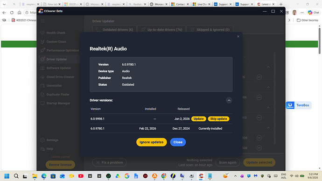This screenshot has width=322, height=181.
Task: Open more options on lowest driver row
Action: tap(259, 148)
